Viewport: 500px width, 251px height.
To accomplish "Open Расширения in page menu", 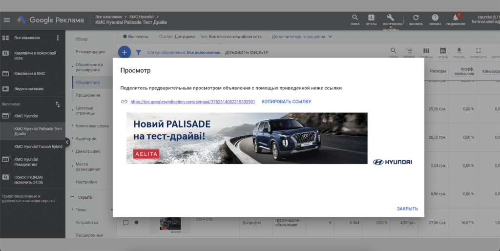I will click(x=88, y=95).
